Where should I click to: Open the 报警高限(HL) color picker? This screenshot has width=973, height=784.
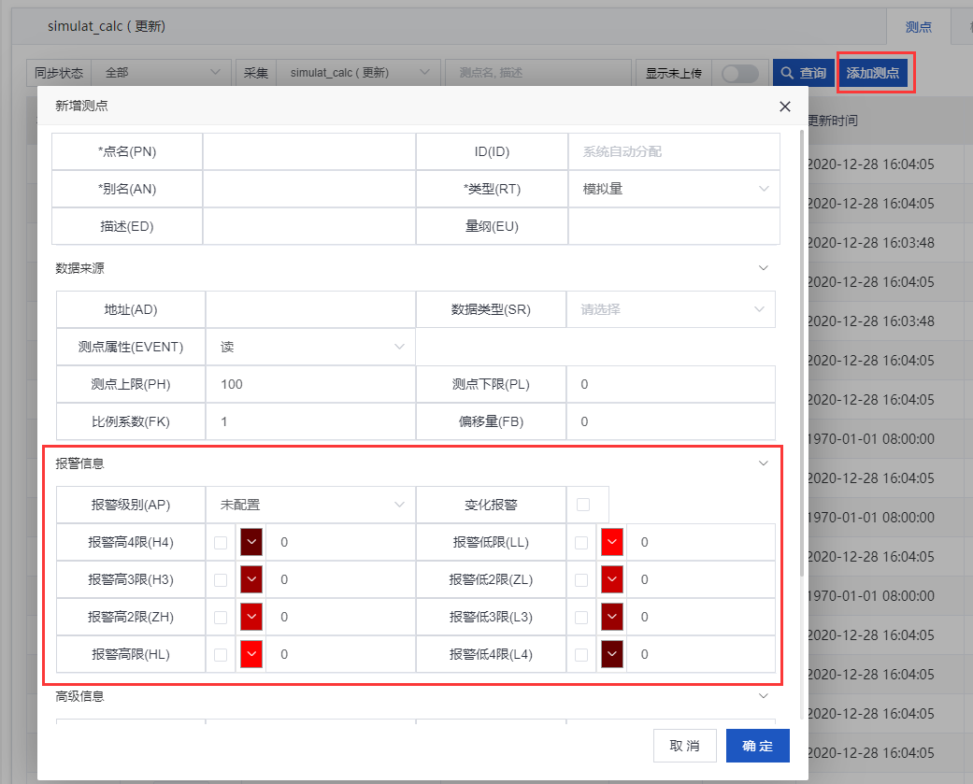251,654
